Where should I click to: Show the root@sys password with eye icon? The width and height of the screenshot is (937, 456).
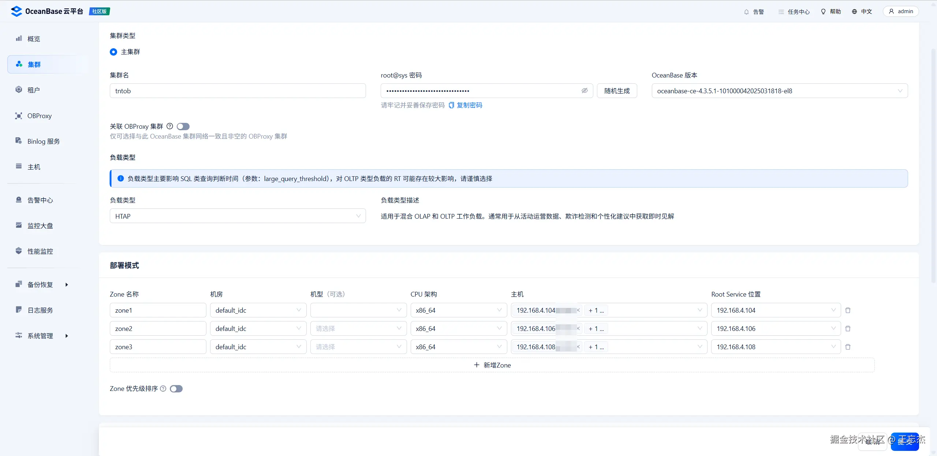click(x=585, y=91)
